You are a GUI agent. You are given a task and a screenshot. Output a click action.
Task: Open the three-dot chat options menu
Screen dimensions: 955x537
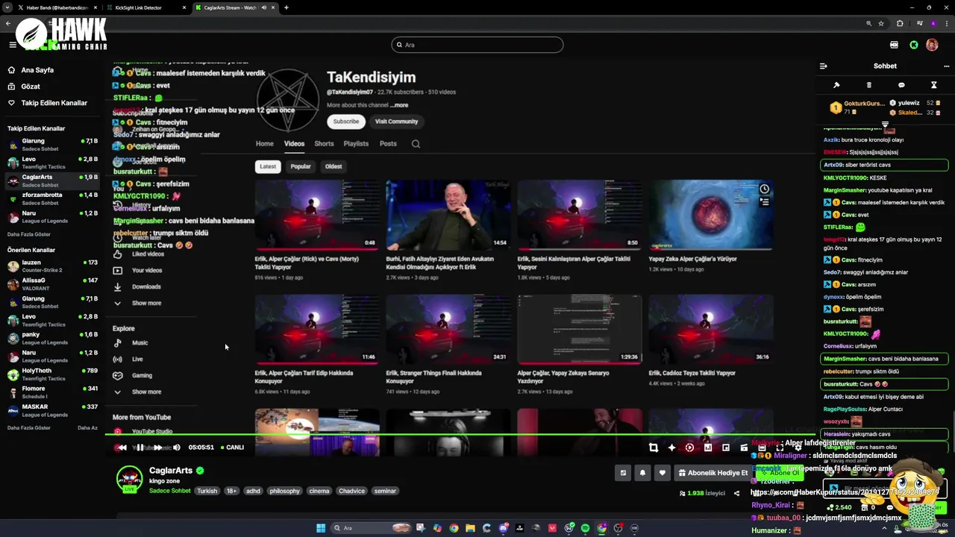pos(947,66)
